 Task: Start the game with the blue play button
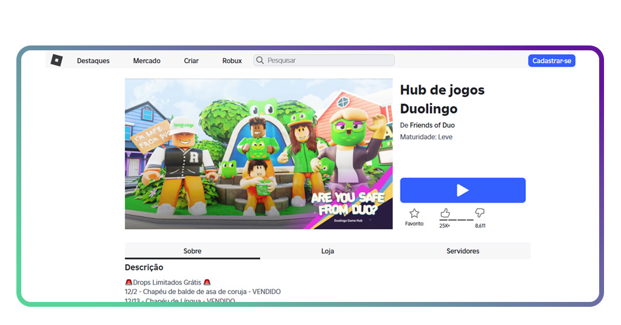(463, 190)
